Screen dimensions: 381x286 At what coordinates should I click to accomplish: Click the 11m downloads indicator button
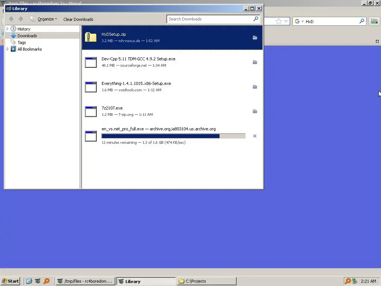(374, 21)
